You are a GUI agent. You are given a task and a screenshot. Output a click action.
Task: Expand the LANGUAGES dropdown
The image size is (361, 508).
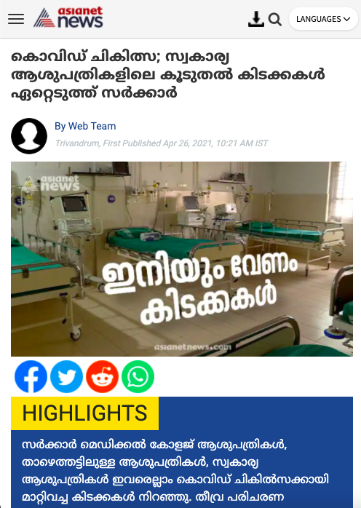point(323,19)
